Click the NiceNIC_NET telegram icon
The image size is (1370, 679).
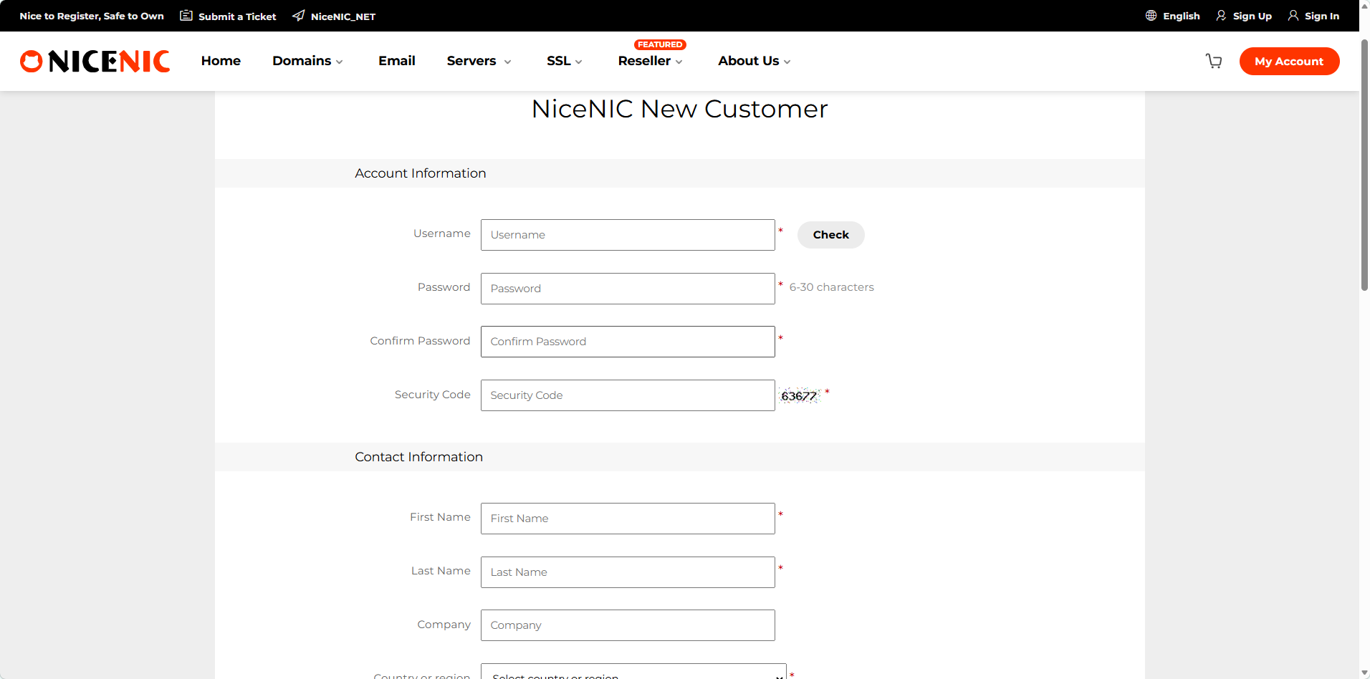click(x=299, y=16)
